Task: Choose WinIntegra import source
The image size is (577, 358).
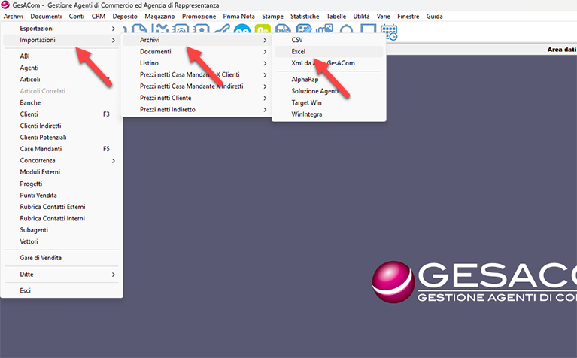Action: pos(307,114)
